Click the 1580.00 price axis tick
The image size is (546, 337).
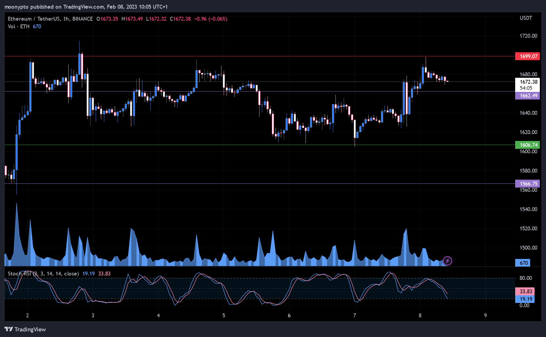(528, 171)
